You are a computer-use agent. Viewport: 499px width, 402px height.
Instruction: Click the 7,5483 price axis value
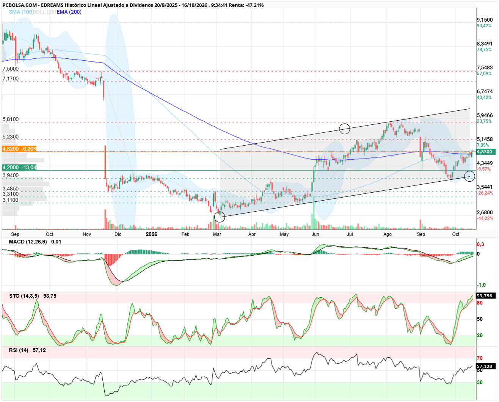pyautogui.click(x=485, y=68)
